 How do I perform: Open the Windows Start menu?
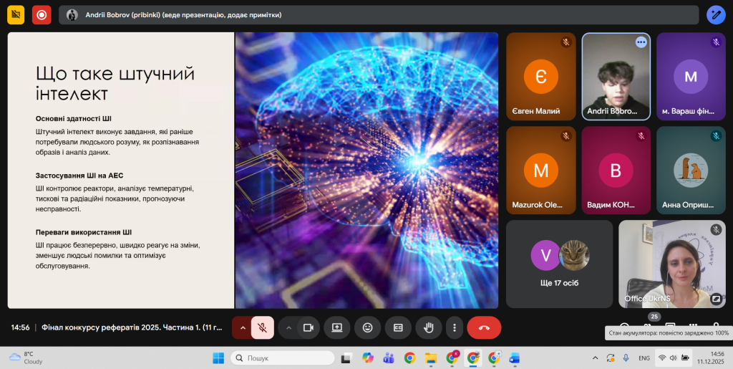coord(218,358)
